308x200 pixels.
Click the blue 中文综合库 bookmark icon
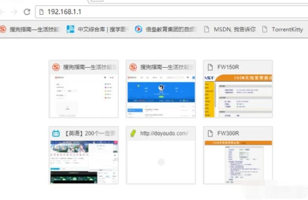[70, 29]
